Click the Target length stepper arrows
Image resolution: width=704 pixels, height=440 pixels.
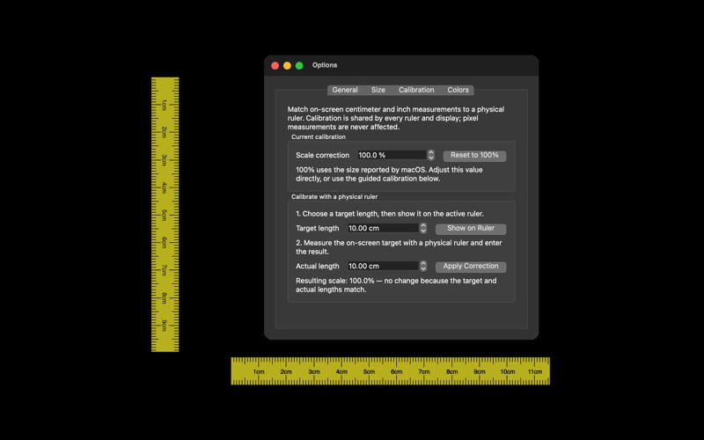[423, 228]
